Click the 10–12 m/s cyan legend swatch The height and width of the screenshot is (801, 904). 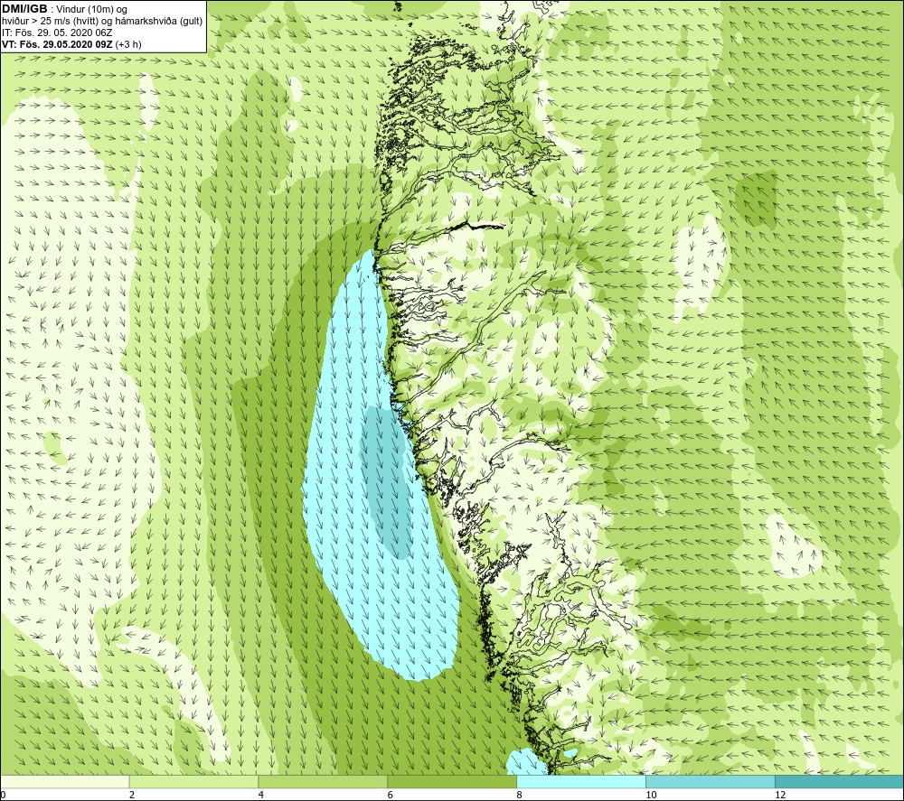[711, 781]
